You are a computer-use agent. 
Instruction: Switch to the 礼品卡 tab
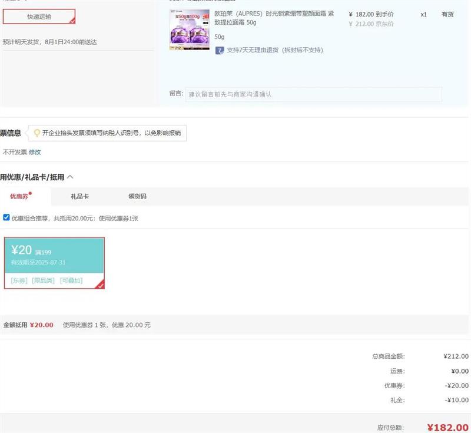tap(79, 196)
